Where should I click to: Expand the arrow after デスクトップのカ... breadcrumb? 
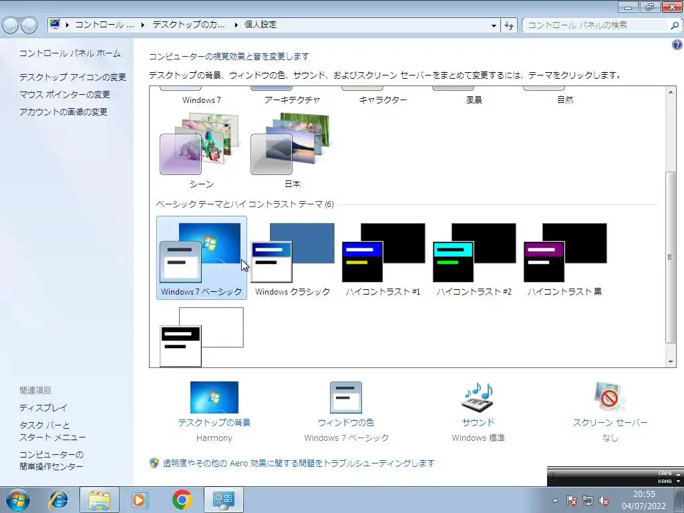[x=236, y=25]
